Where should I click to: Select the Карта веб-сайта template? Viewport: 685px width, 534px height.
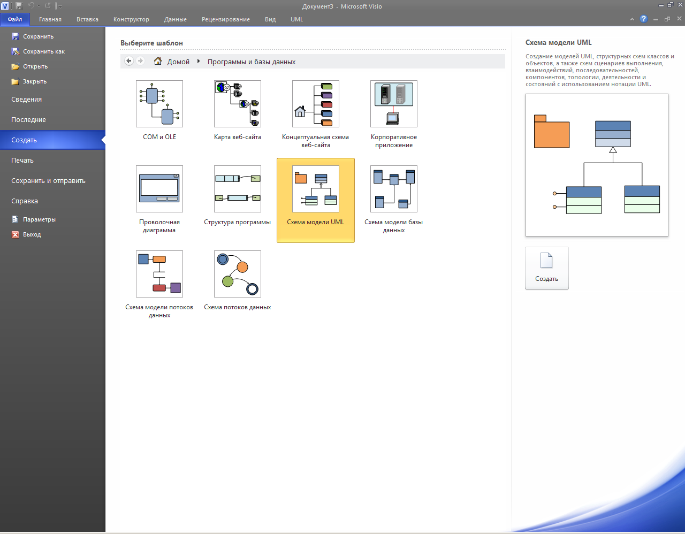point(238,110)
